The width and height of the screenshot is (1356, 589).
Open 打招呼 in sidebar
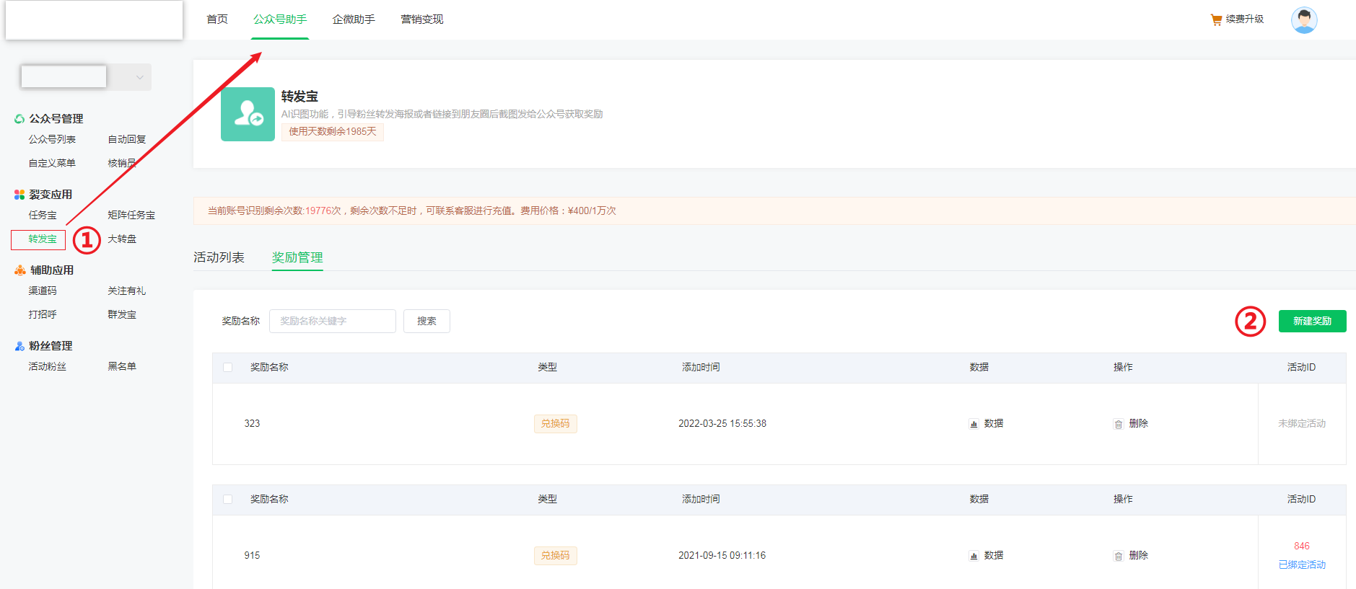pyautogui.click(x=43, y=315)
